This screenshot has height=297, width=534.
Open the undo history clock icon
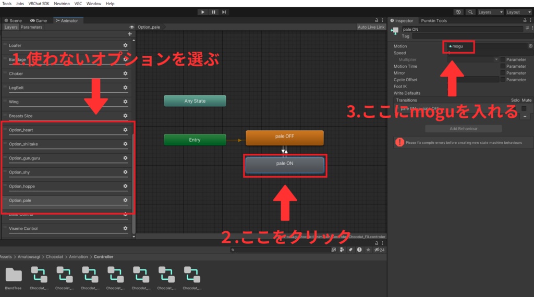click(x=458, y=12)
